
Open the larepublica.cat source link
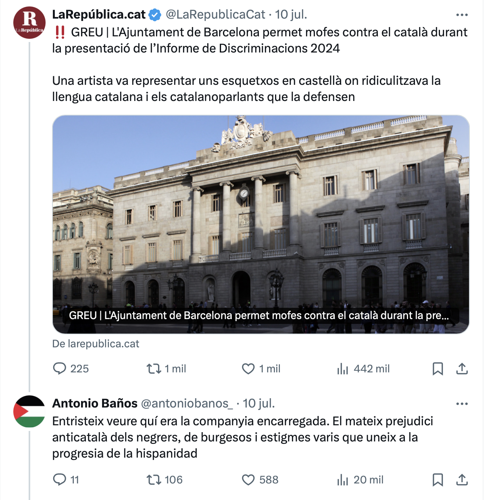pos(96,344)
